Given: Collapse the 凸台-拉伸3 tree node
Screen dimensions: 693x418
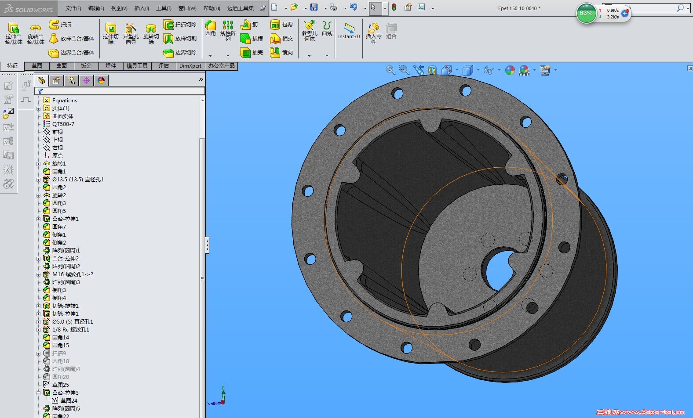Looking at the screenshot, I should [x=39, y=393].
